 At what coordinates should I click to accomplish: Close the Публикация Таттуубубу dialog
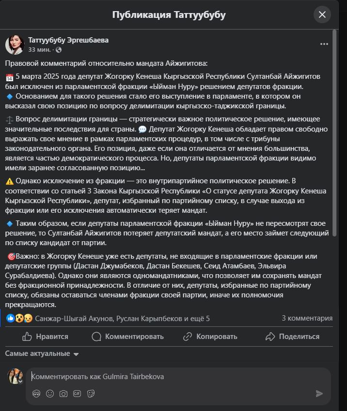322,15
